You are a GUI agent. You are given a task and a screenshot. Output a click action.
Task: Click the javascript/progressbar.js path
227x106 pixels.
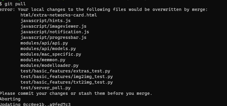click(x=53, y=37)
